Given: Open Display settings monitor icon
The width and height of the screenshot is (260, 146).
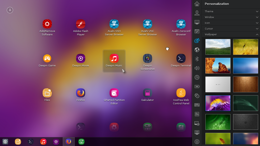Looking at the screenshot, I should [197, 22].
